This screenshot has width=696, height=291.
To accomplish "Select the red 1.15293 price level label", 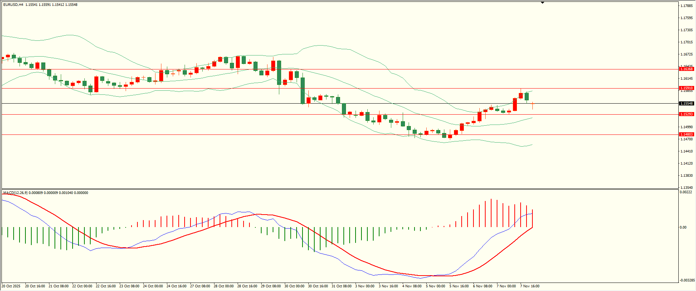I will [686, 114].
